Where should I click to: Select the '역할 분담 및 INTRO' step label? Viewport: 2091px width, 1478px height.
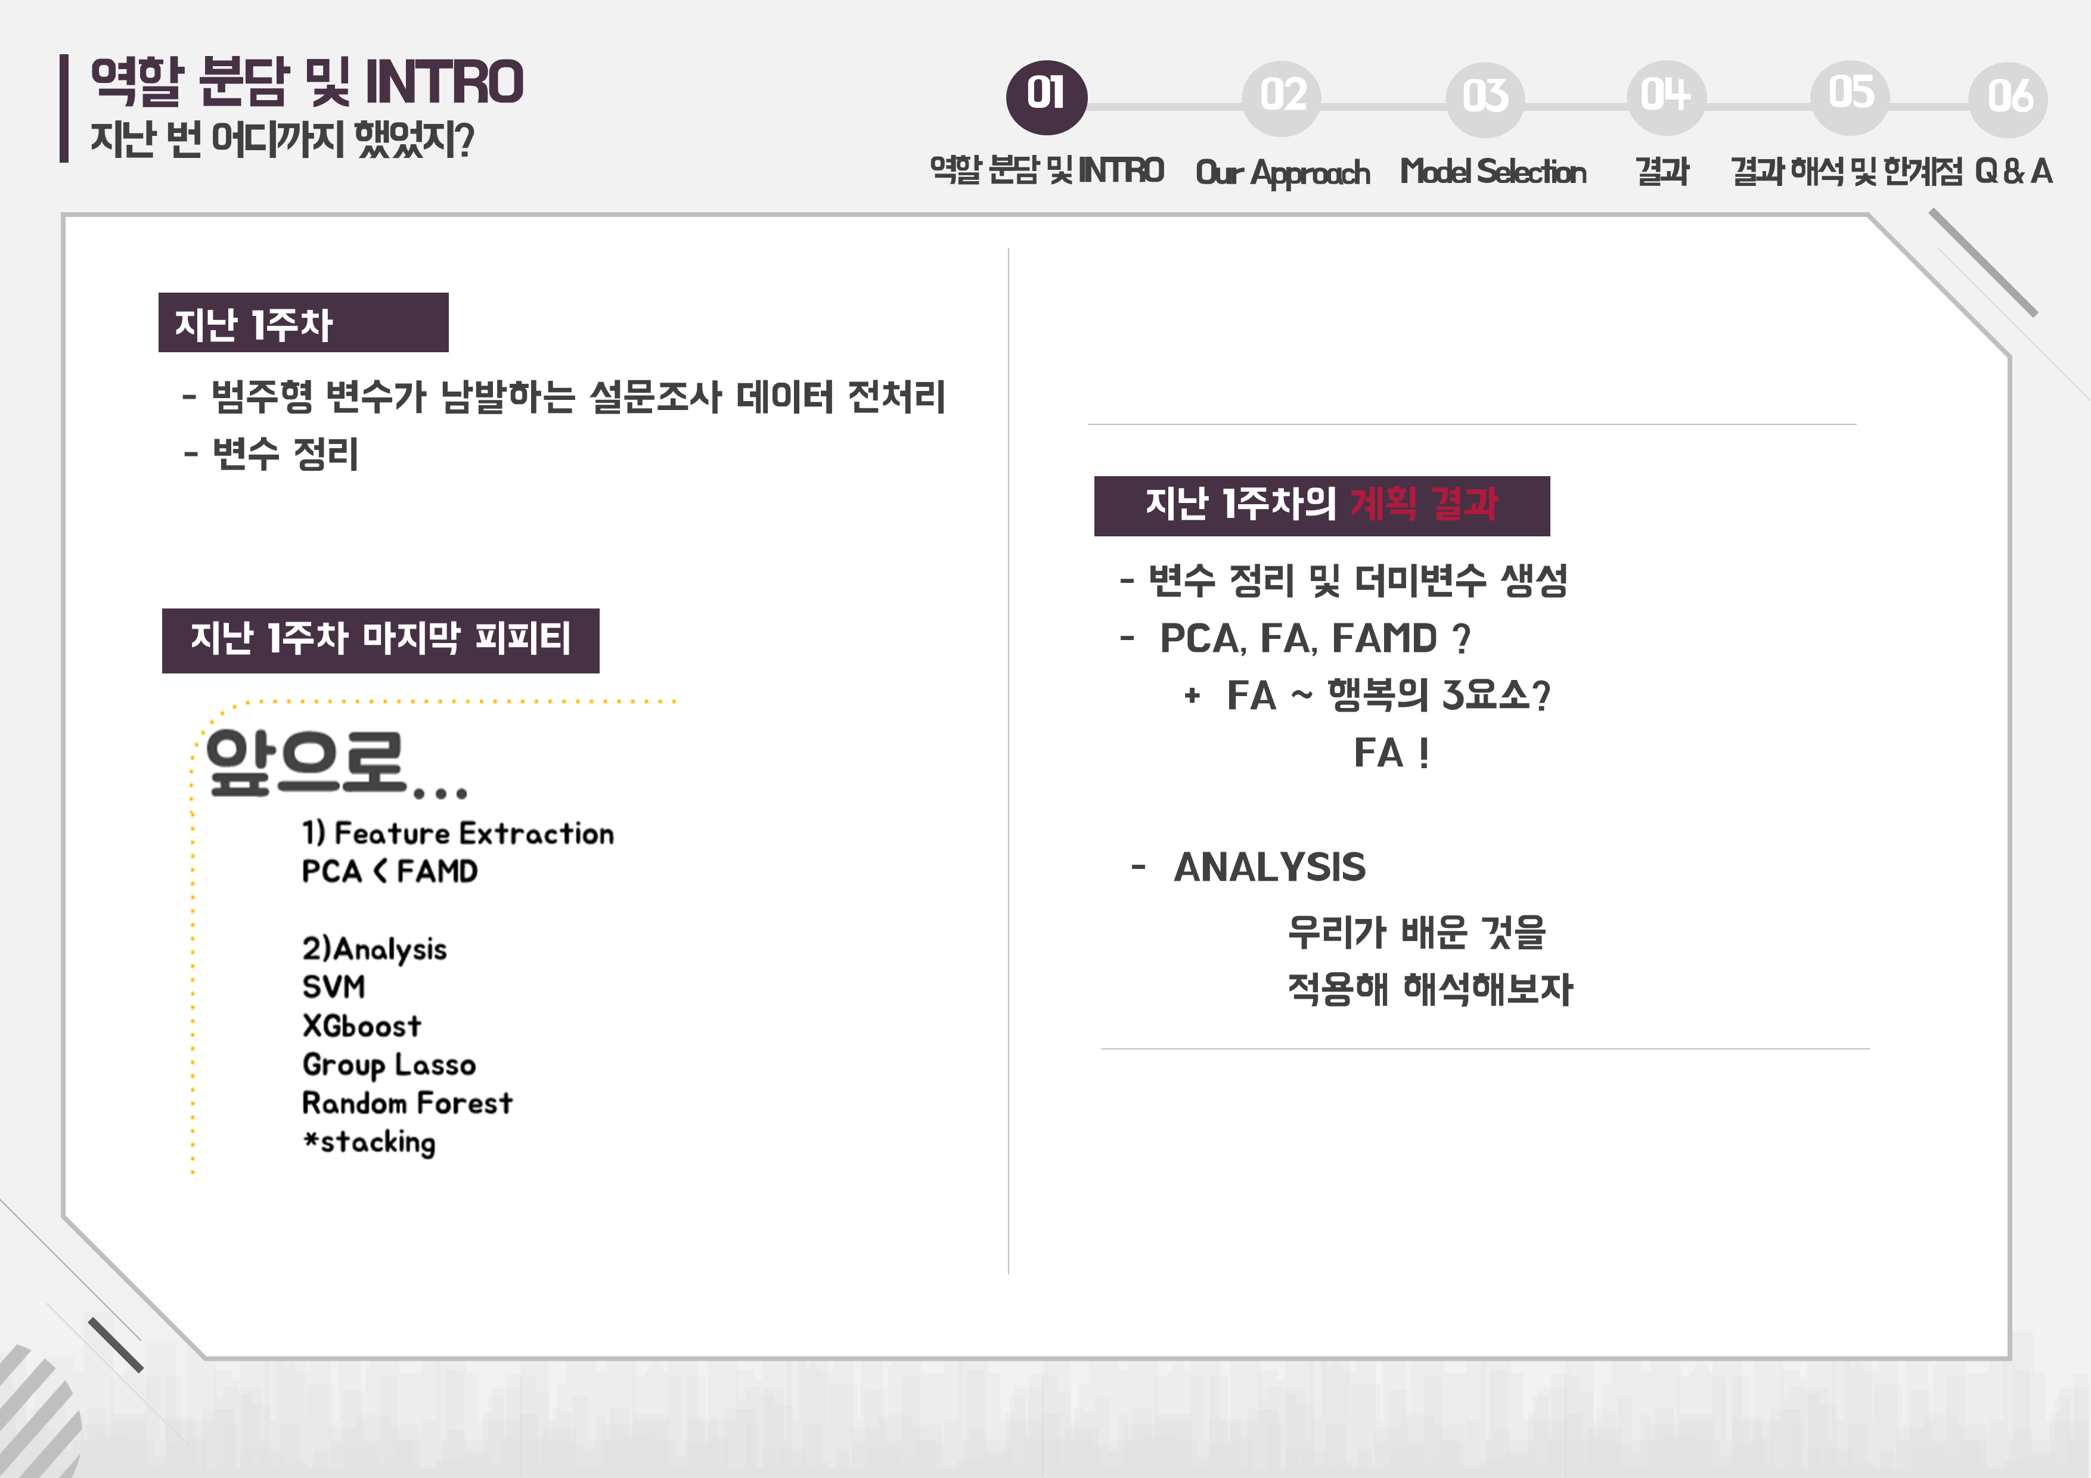[x=1045, y=170]
